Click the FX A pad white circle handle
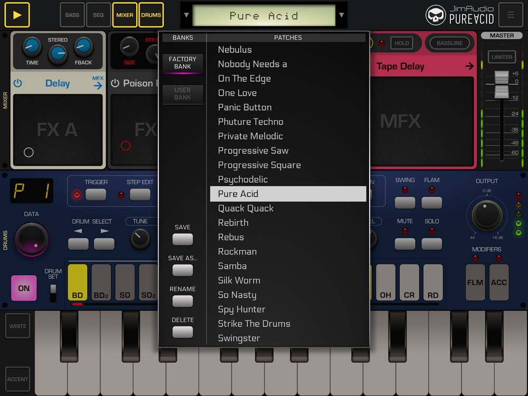The image size is (528, 396). click(29, 153)
